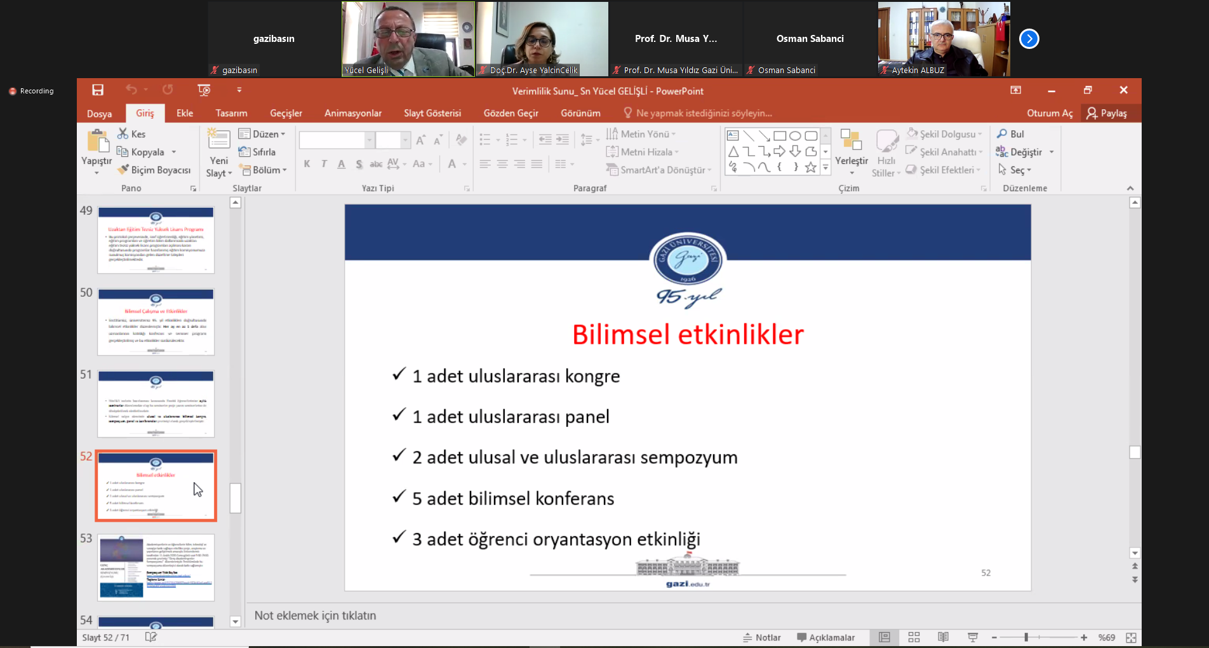Open the Dosya menu tab
Image resolution: width=1209 pixels, height=648 pixels.
[99, 113]
